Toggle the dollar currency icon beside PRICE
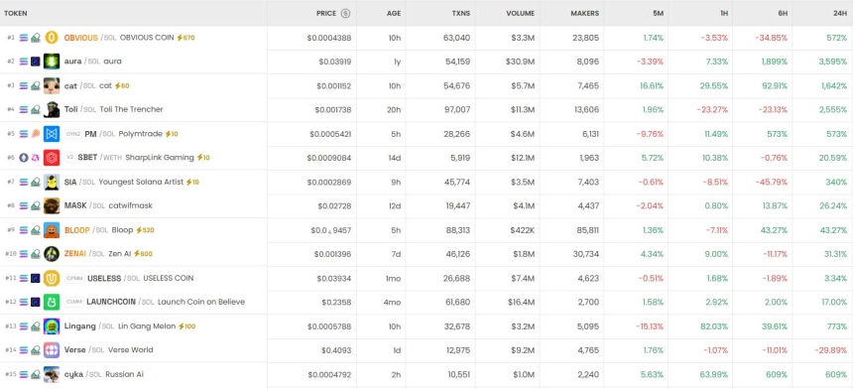The image size is (853, 389). (x=345, y=13)
